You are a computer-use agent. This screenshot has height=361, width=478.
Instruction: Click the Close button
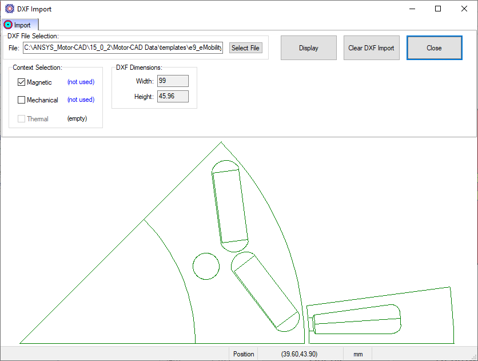(434, 48)
